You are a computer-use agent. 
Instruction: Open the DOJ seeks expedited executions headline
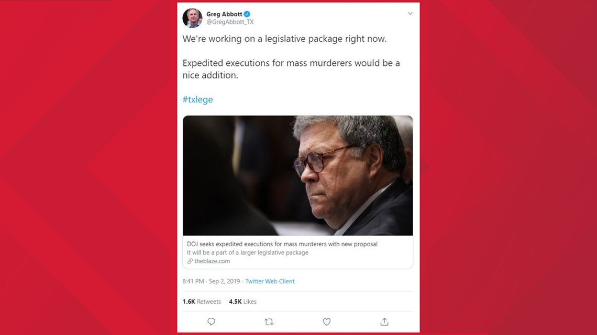click(x=282, y=244)
